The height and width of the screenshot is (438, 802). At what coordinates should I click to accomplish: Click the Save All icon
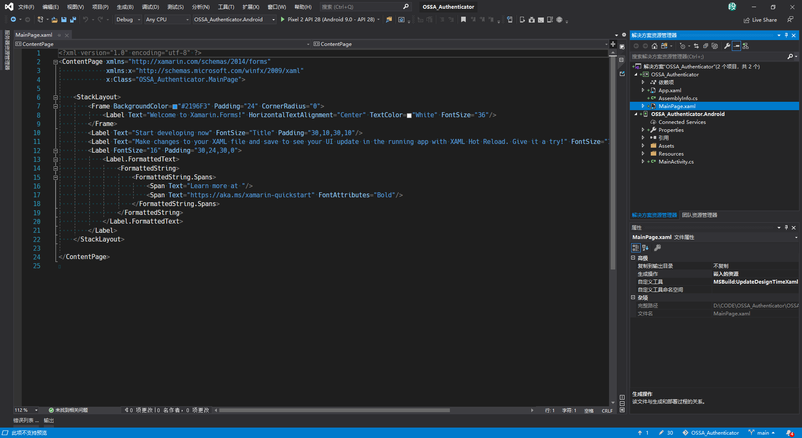point(73,20)
